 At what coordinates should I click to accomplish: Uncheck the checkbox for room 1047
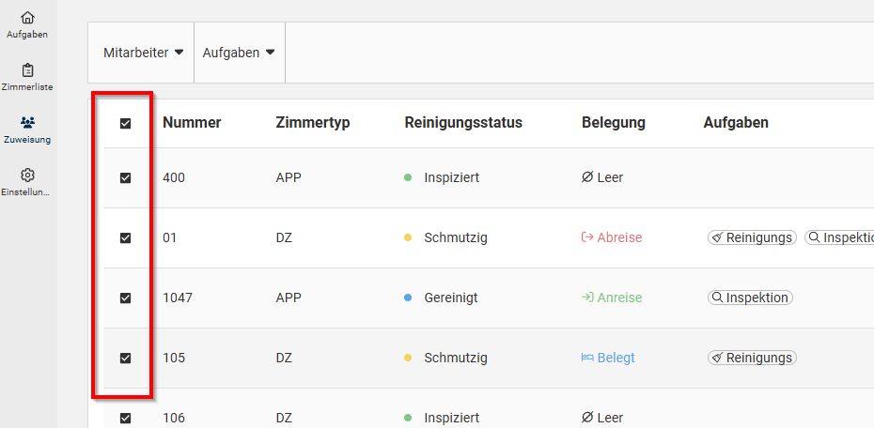[x=125, y=298]
